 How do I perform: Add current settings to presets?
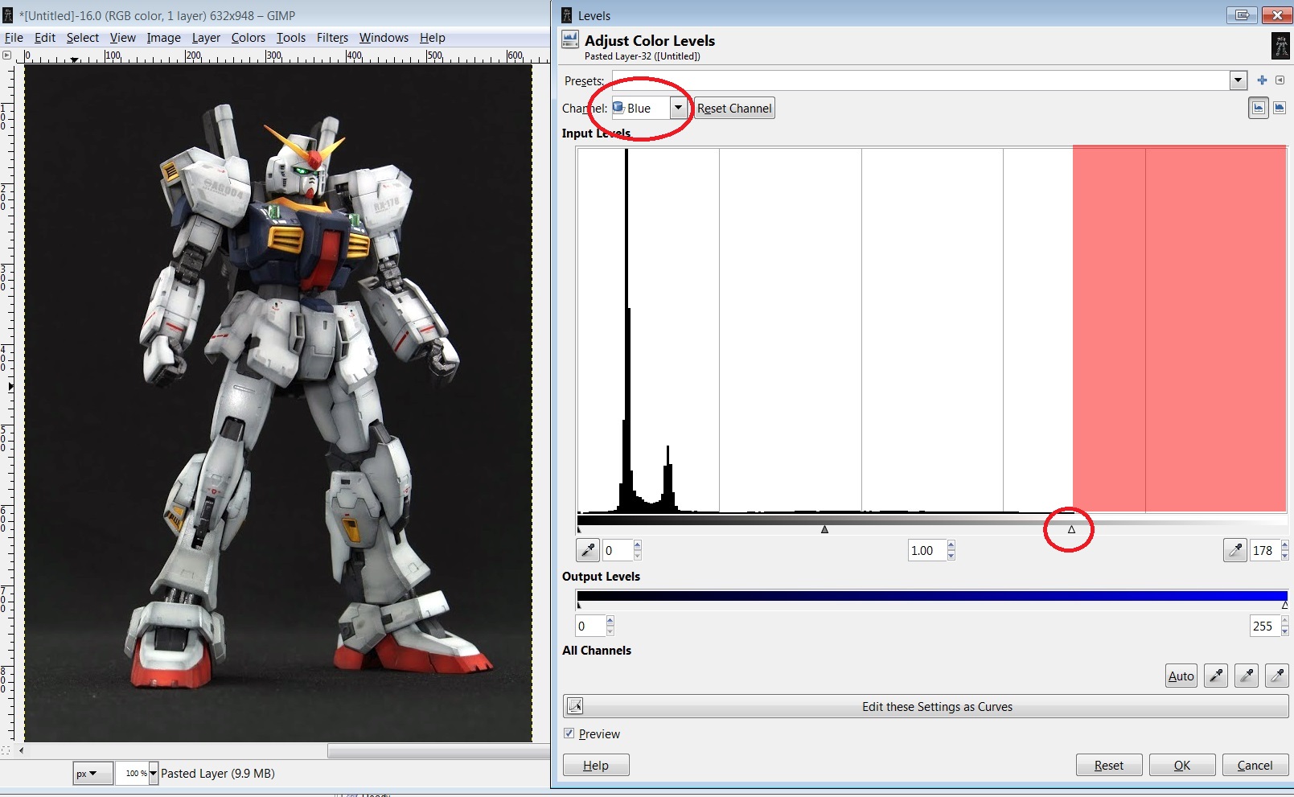tap(1262, 80)
